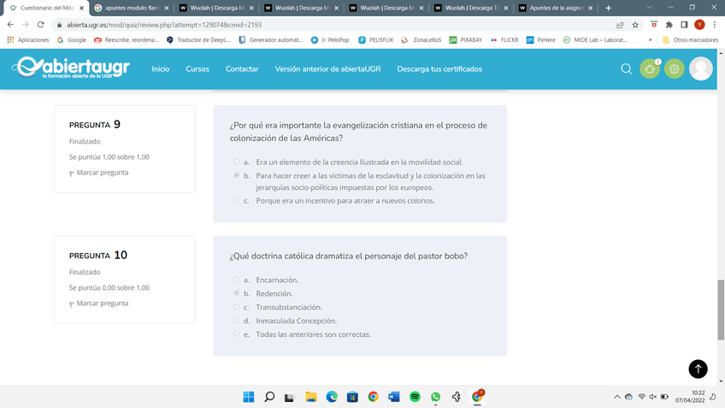Reload the page with the refresh icon
725x408 pixels.
[41, 25]
